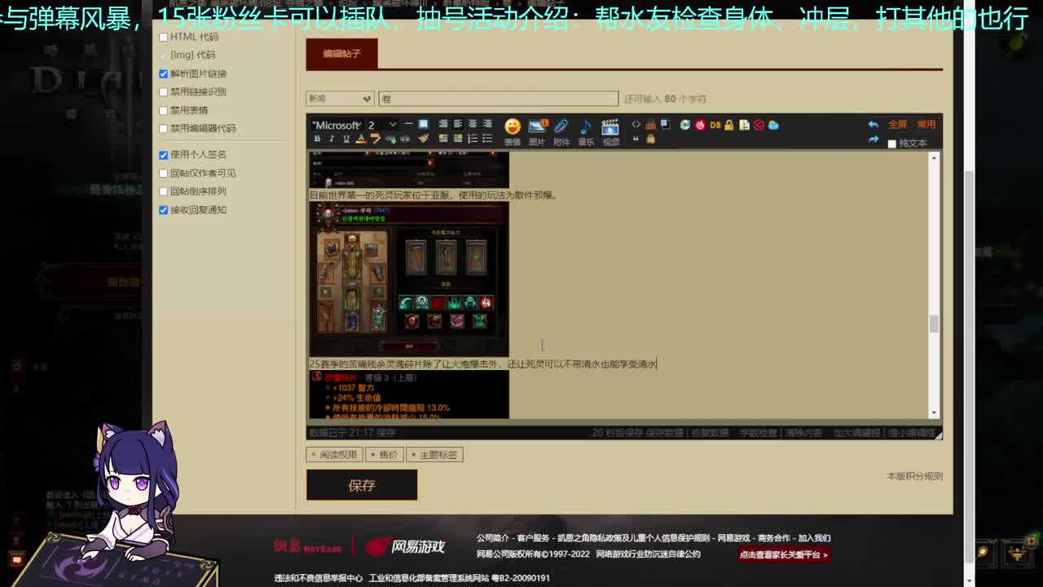Select the character equipment screenshot in editor
This screenshot has width=1043, height=587.
pos(409,279)
